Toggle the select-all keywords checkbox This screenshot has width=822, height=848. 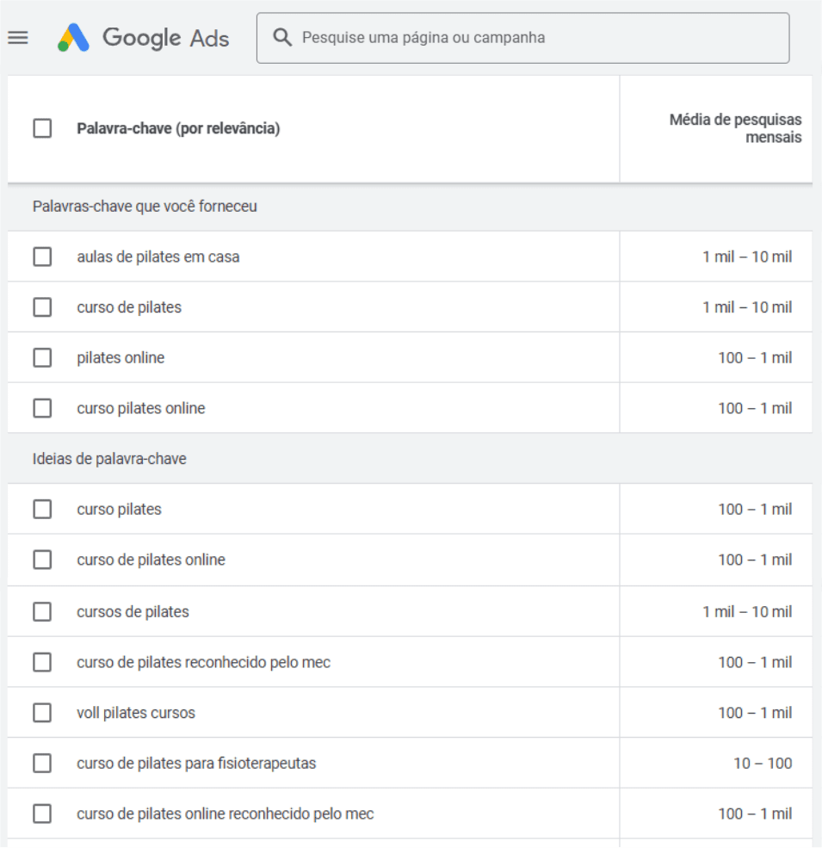[x=42, y=129]
